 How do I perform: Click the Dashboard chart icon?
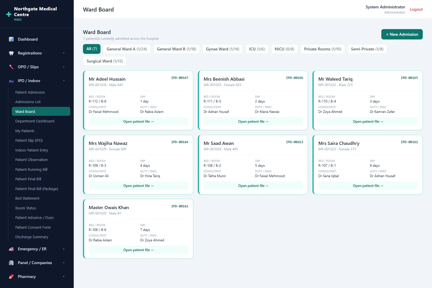coord(11,39)
